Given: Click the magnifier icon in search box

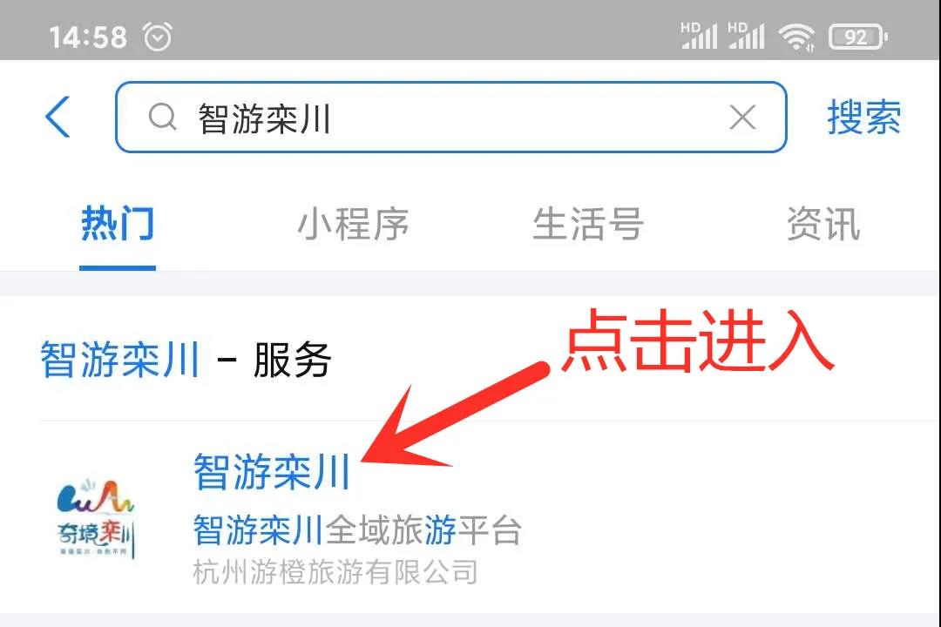Looking at the screenshot, I should coord(162,117).
